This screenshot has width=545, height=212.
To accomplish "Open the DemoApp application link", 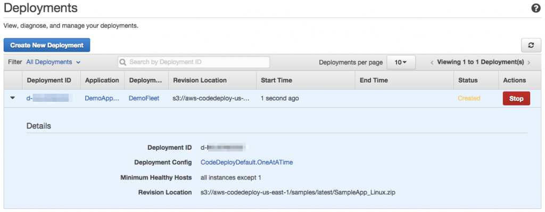I will pos(102,99).
